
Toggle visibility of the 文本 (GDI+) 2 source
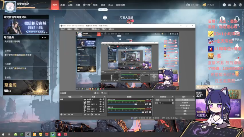coord(101,109)
